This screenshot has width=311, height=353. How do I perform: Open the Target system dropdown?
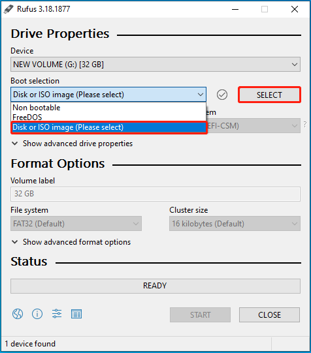pyautogui.click(x=254, y=126)
